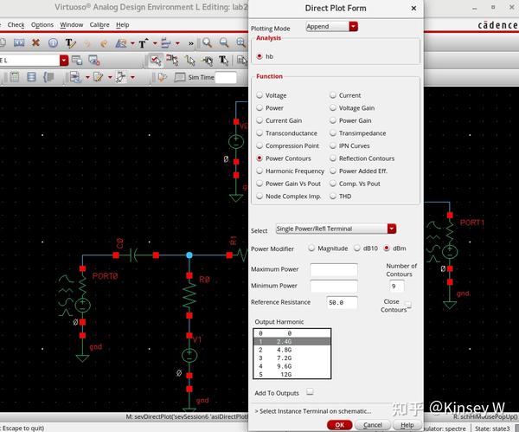Image resolution: width=519 pixels, height=432 pixels.
Task: Open the Help menu in menu bar
Action: [123, 25]
